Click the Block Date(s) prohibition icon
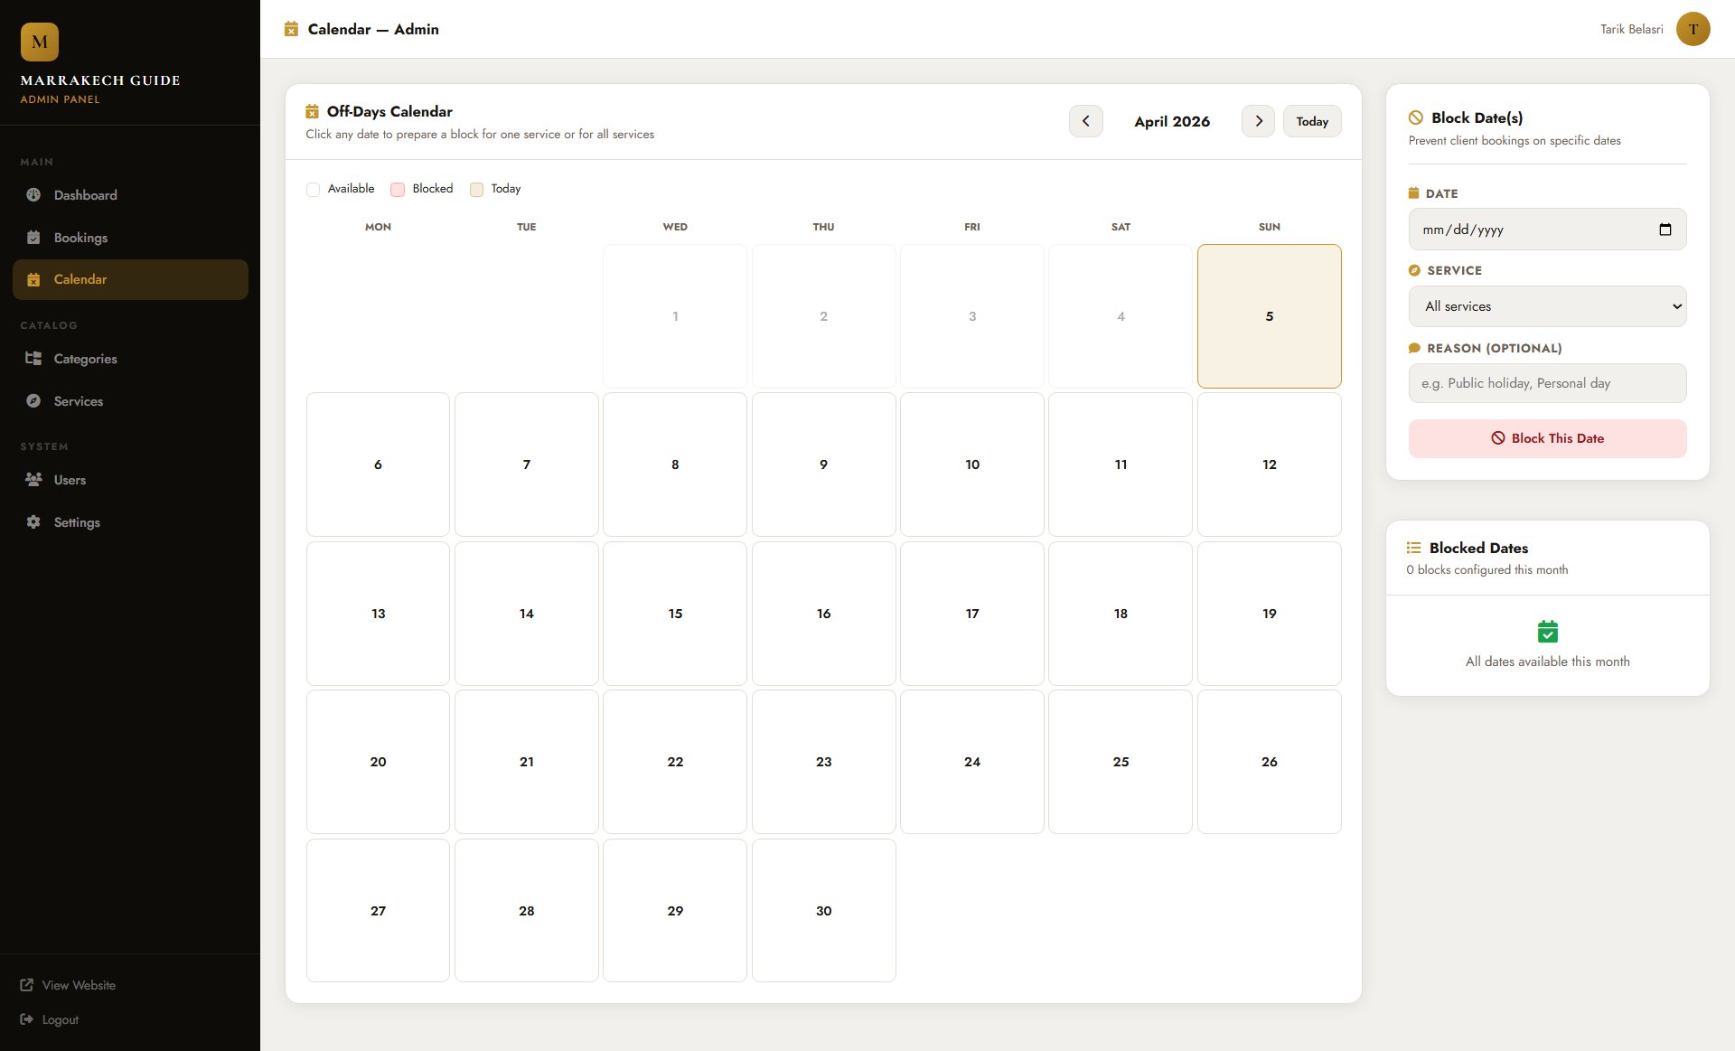Viewport: 1735px width, 1051px height. (x=1416, y=117)
